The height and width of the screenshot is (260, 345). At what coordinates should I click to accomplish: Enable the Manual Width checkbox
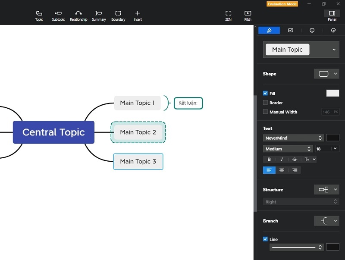coord(266,112)
